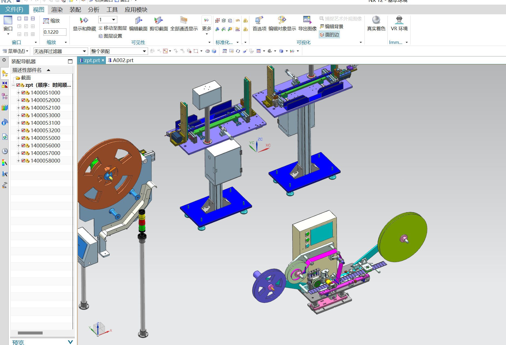Open the HD3D Tools sidebar icon
This screenshot has width=506, height=345.
pos(5,122)
